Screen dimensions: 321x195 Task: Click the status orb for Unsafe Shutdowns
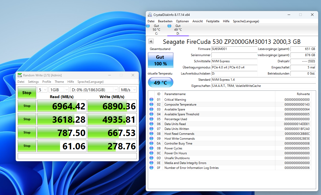point(151,158)
